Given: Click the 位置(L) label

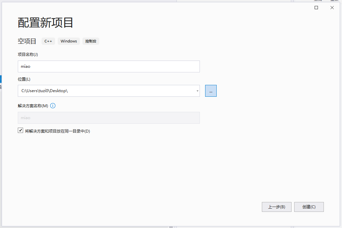Looking at the screenshot, I should 24,79.
